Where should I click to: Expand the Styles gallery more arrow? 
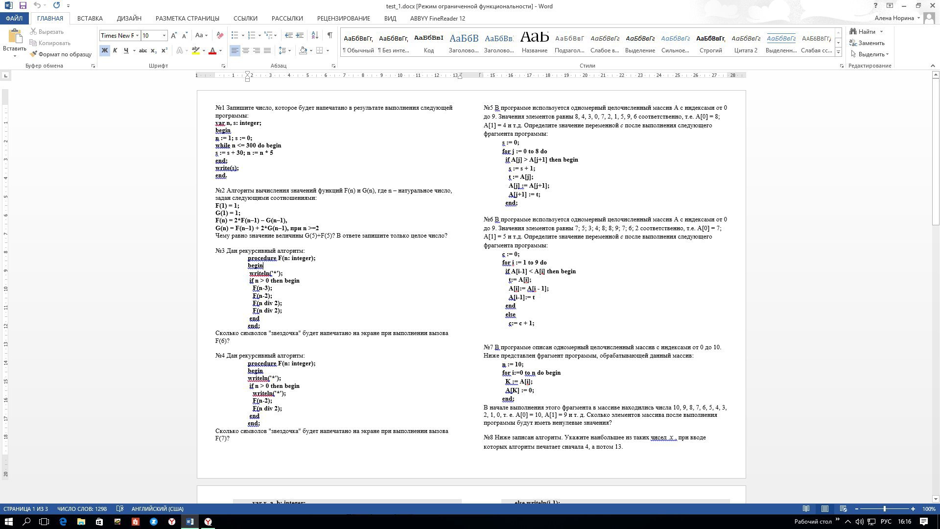point(838,52)
